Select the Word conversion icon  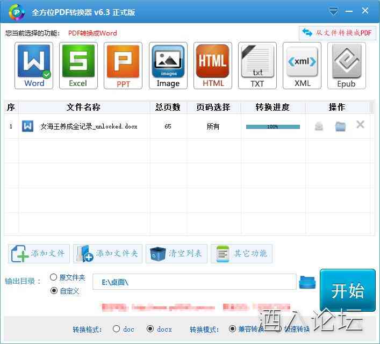pos(34,66)
